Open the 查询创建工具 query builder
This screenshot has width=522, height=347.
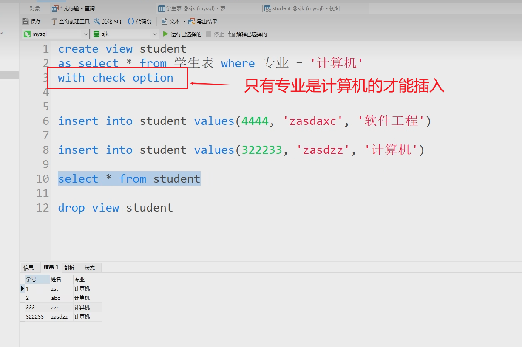pos(70,21)
